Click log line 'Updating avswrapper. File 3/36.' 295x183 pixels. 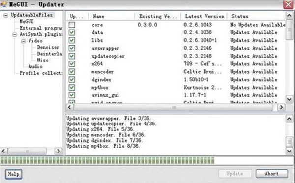(x=109, y=119)
